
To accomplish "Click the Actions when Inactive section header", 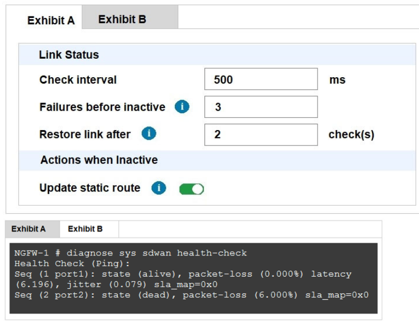I will click(99, 160).
